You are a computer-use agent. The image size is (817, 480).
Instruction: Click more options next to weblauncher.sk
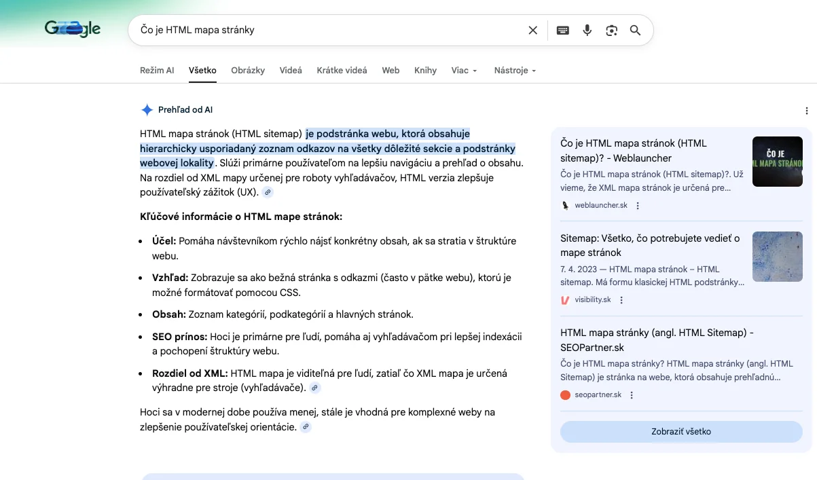(x=638, y=206)
